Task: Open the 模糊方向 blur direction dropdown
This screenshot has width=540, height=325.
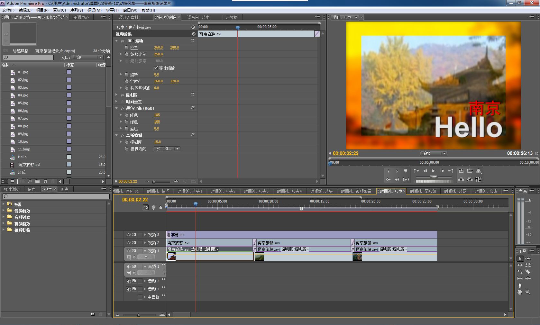Action: point(167,149)
